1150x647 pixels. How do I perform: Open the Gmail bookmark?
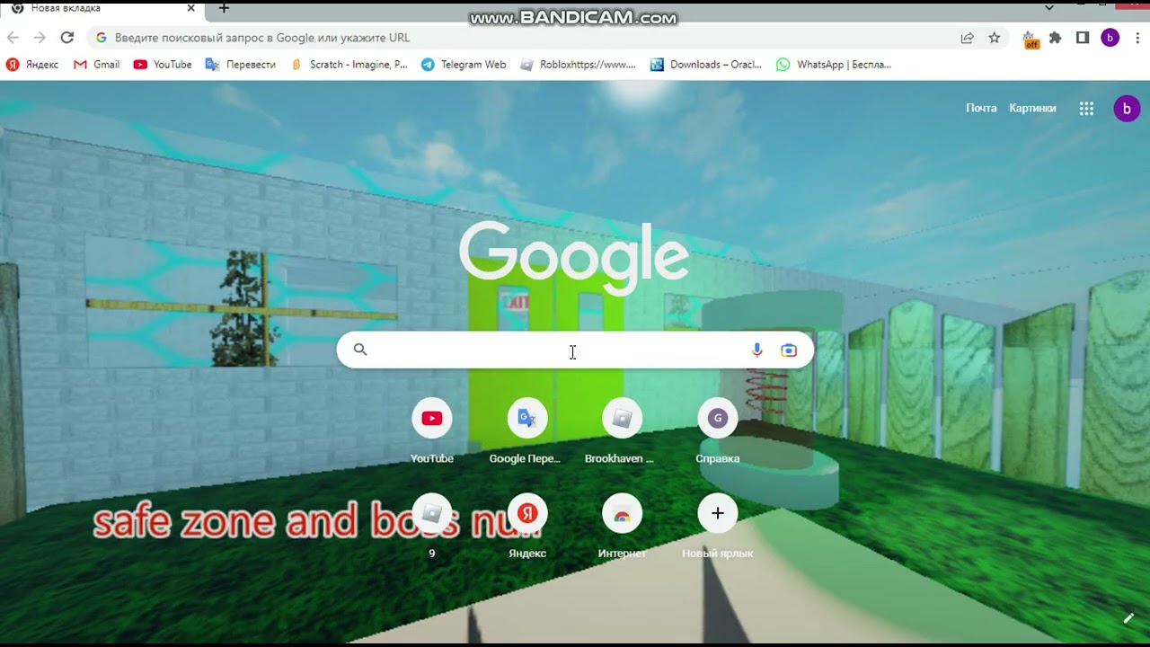coord(96,65)
